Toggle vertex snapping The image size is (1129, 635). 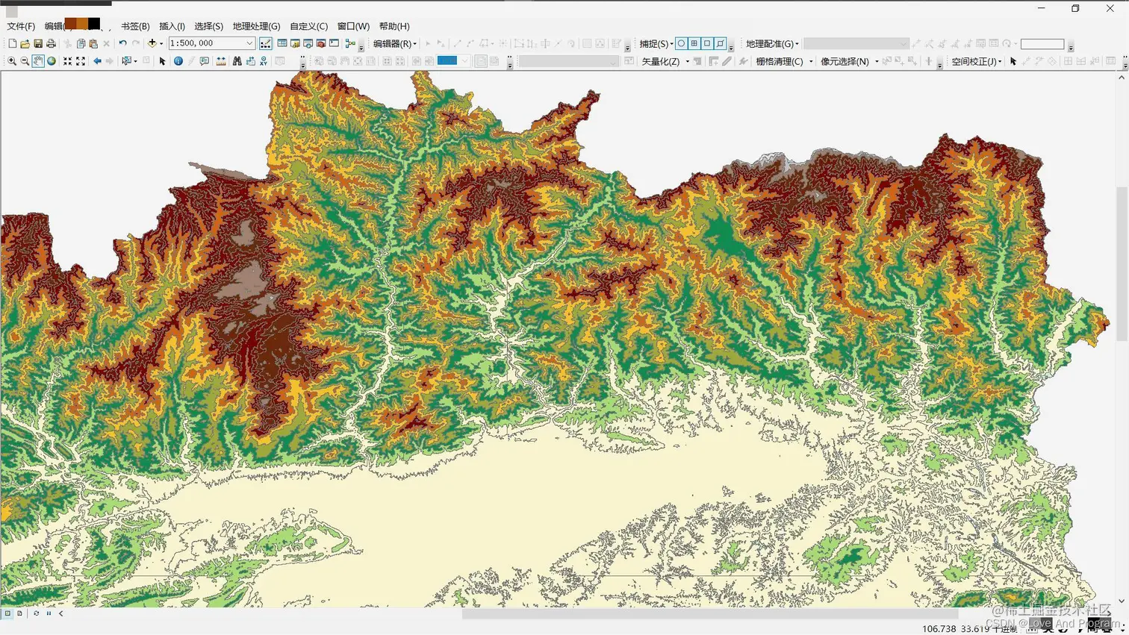click(707, 43)
